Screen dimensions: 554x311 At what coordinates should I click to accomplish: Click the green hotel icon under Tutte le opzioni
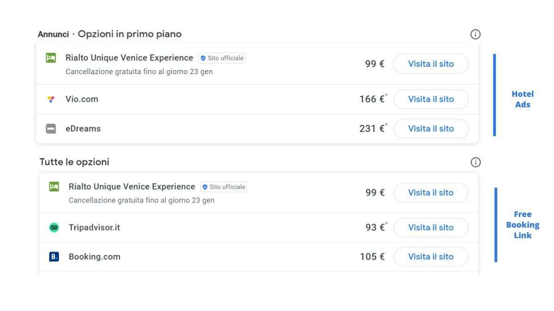pos(54,187)
